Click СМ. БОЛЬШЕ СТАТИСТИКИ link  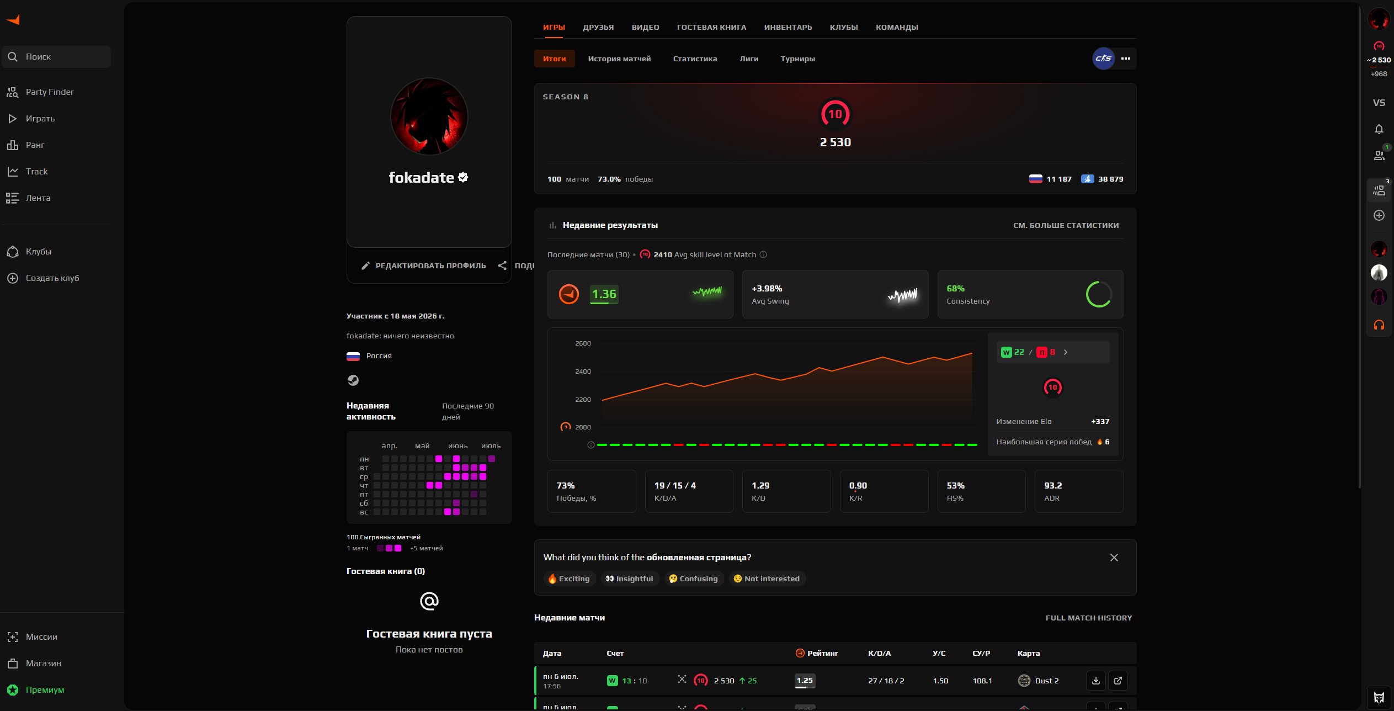coord(1066,225)
